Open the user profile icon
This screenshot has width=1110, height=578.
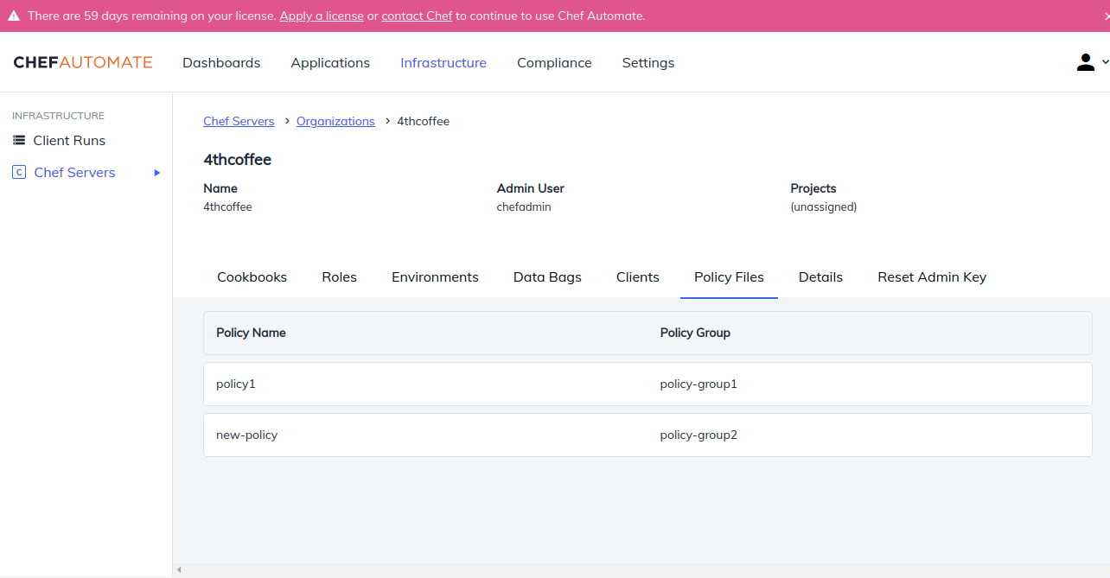(1085, 62)
